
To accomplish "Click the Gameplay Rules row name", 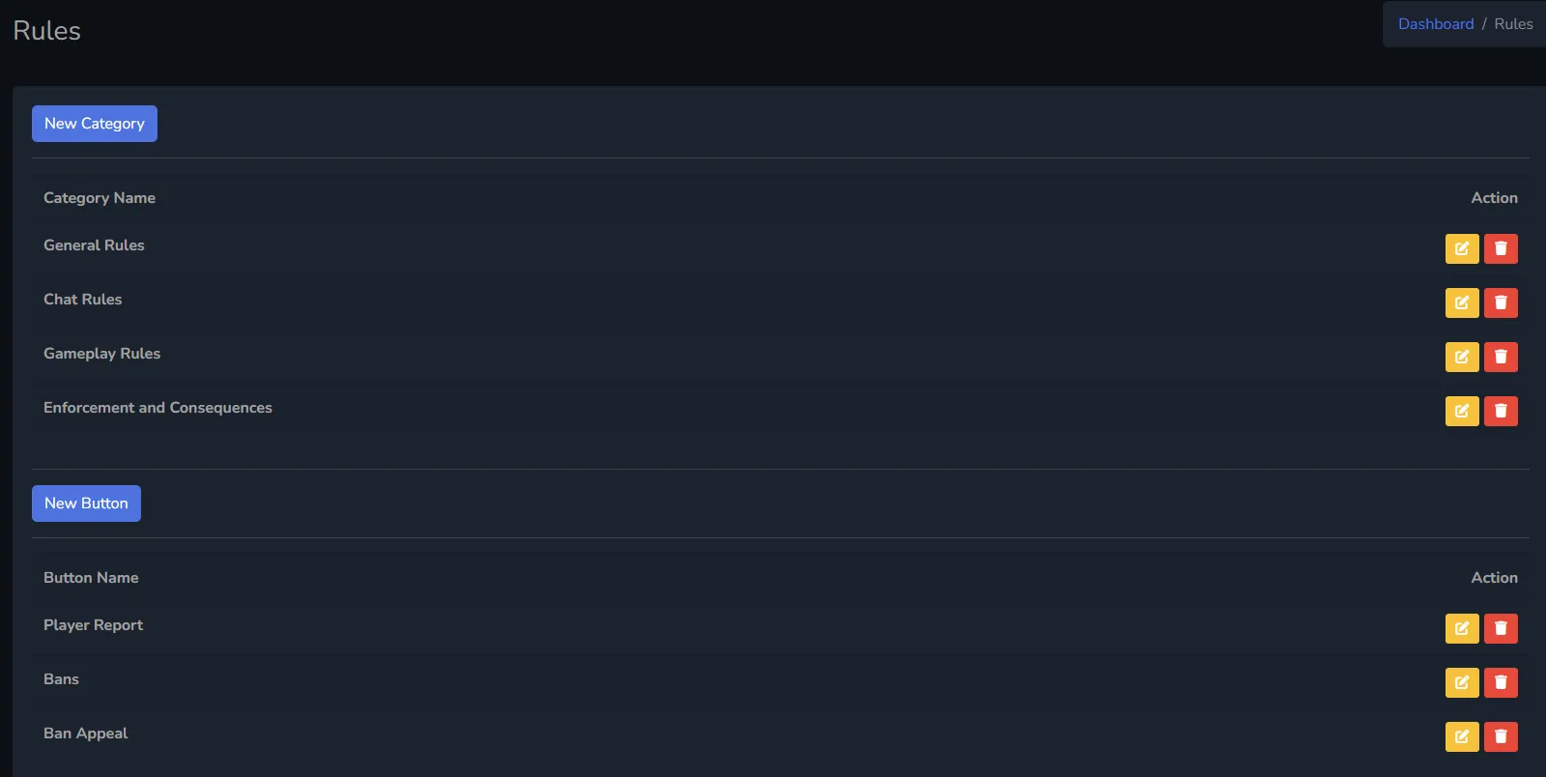I will (x=101, y=354).
